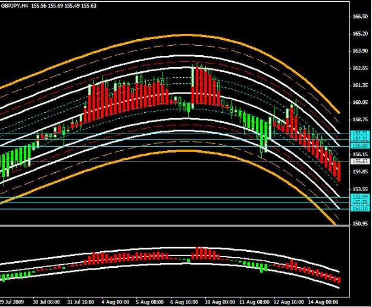Select the white horizontal line at 155.63
372x307 pixels.
(174, 162)
